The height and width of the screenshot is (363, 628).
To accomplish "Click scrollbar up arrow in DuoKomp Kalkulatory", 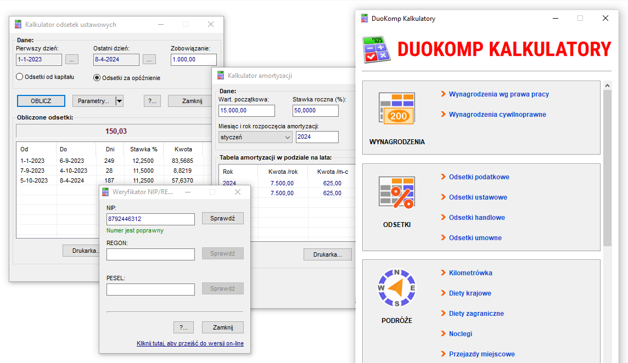I will point(608,86).
